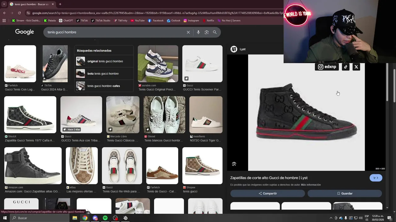Viewport: 396px width, 222px height.
Task: Open aurabio.com 'Tenis Gucci Original' thumbnail
Action: [158, 64]
